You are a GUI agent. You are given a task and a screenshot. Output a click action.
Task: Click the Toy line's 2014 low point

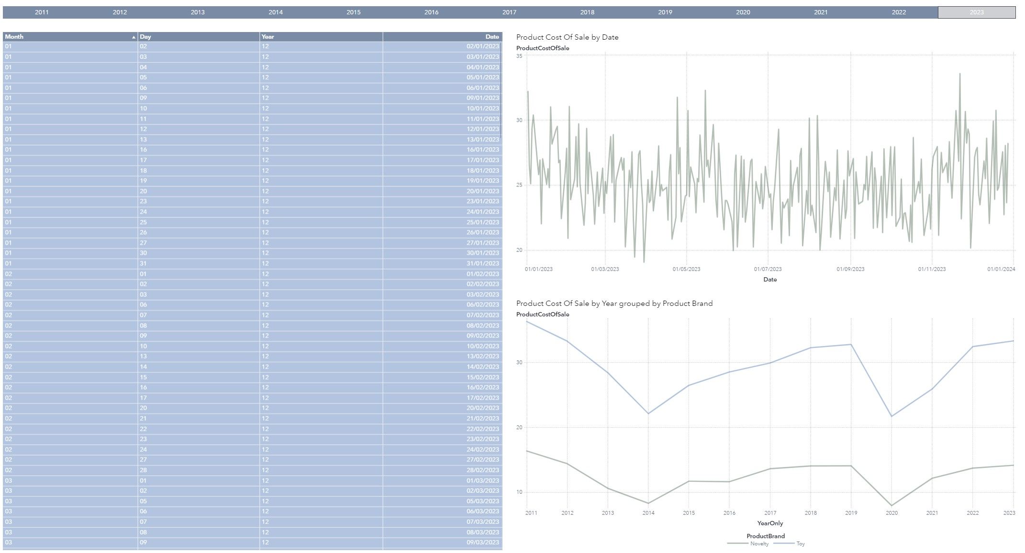648,414
